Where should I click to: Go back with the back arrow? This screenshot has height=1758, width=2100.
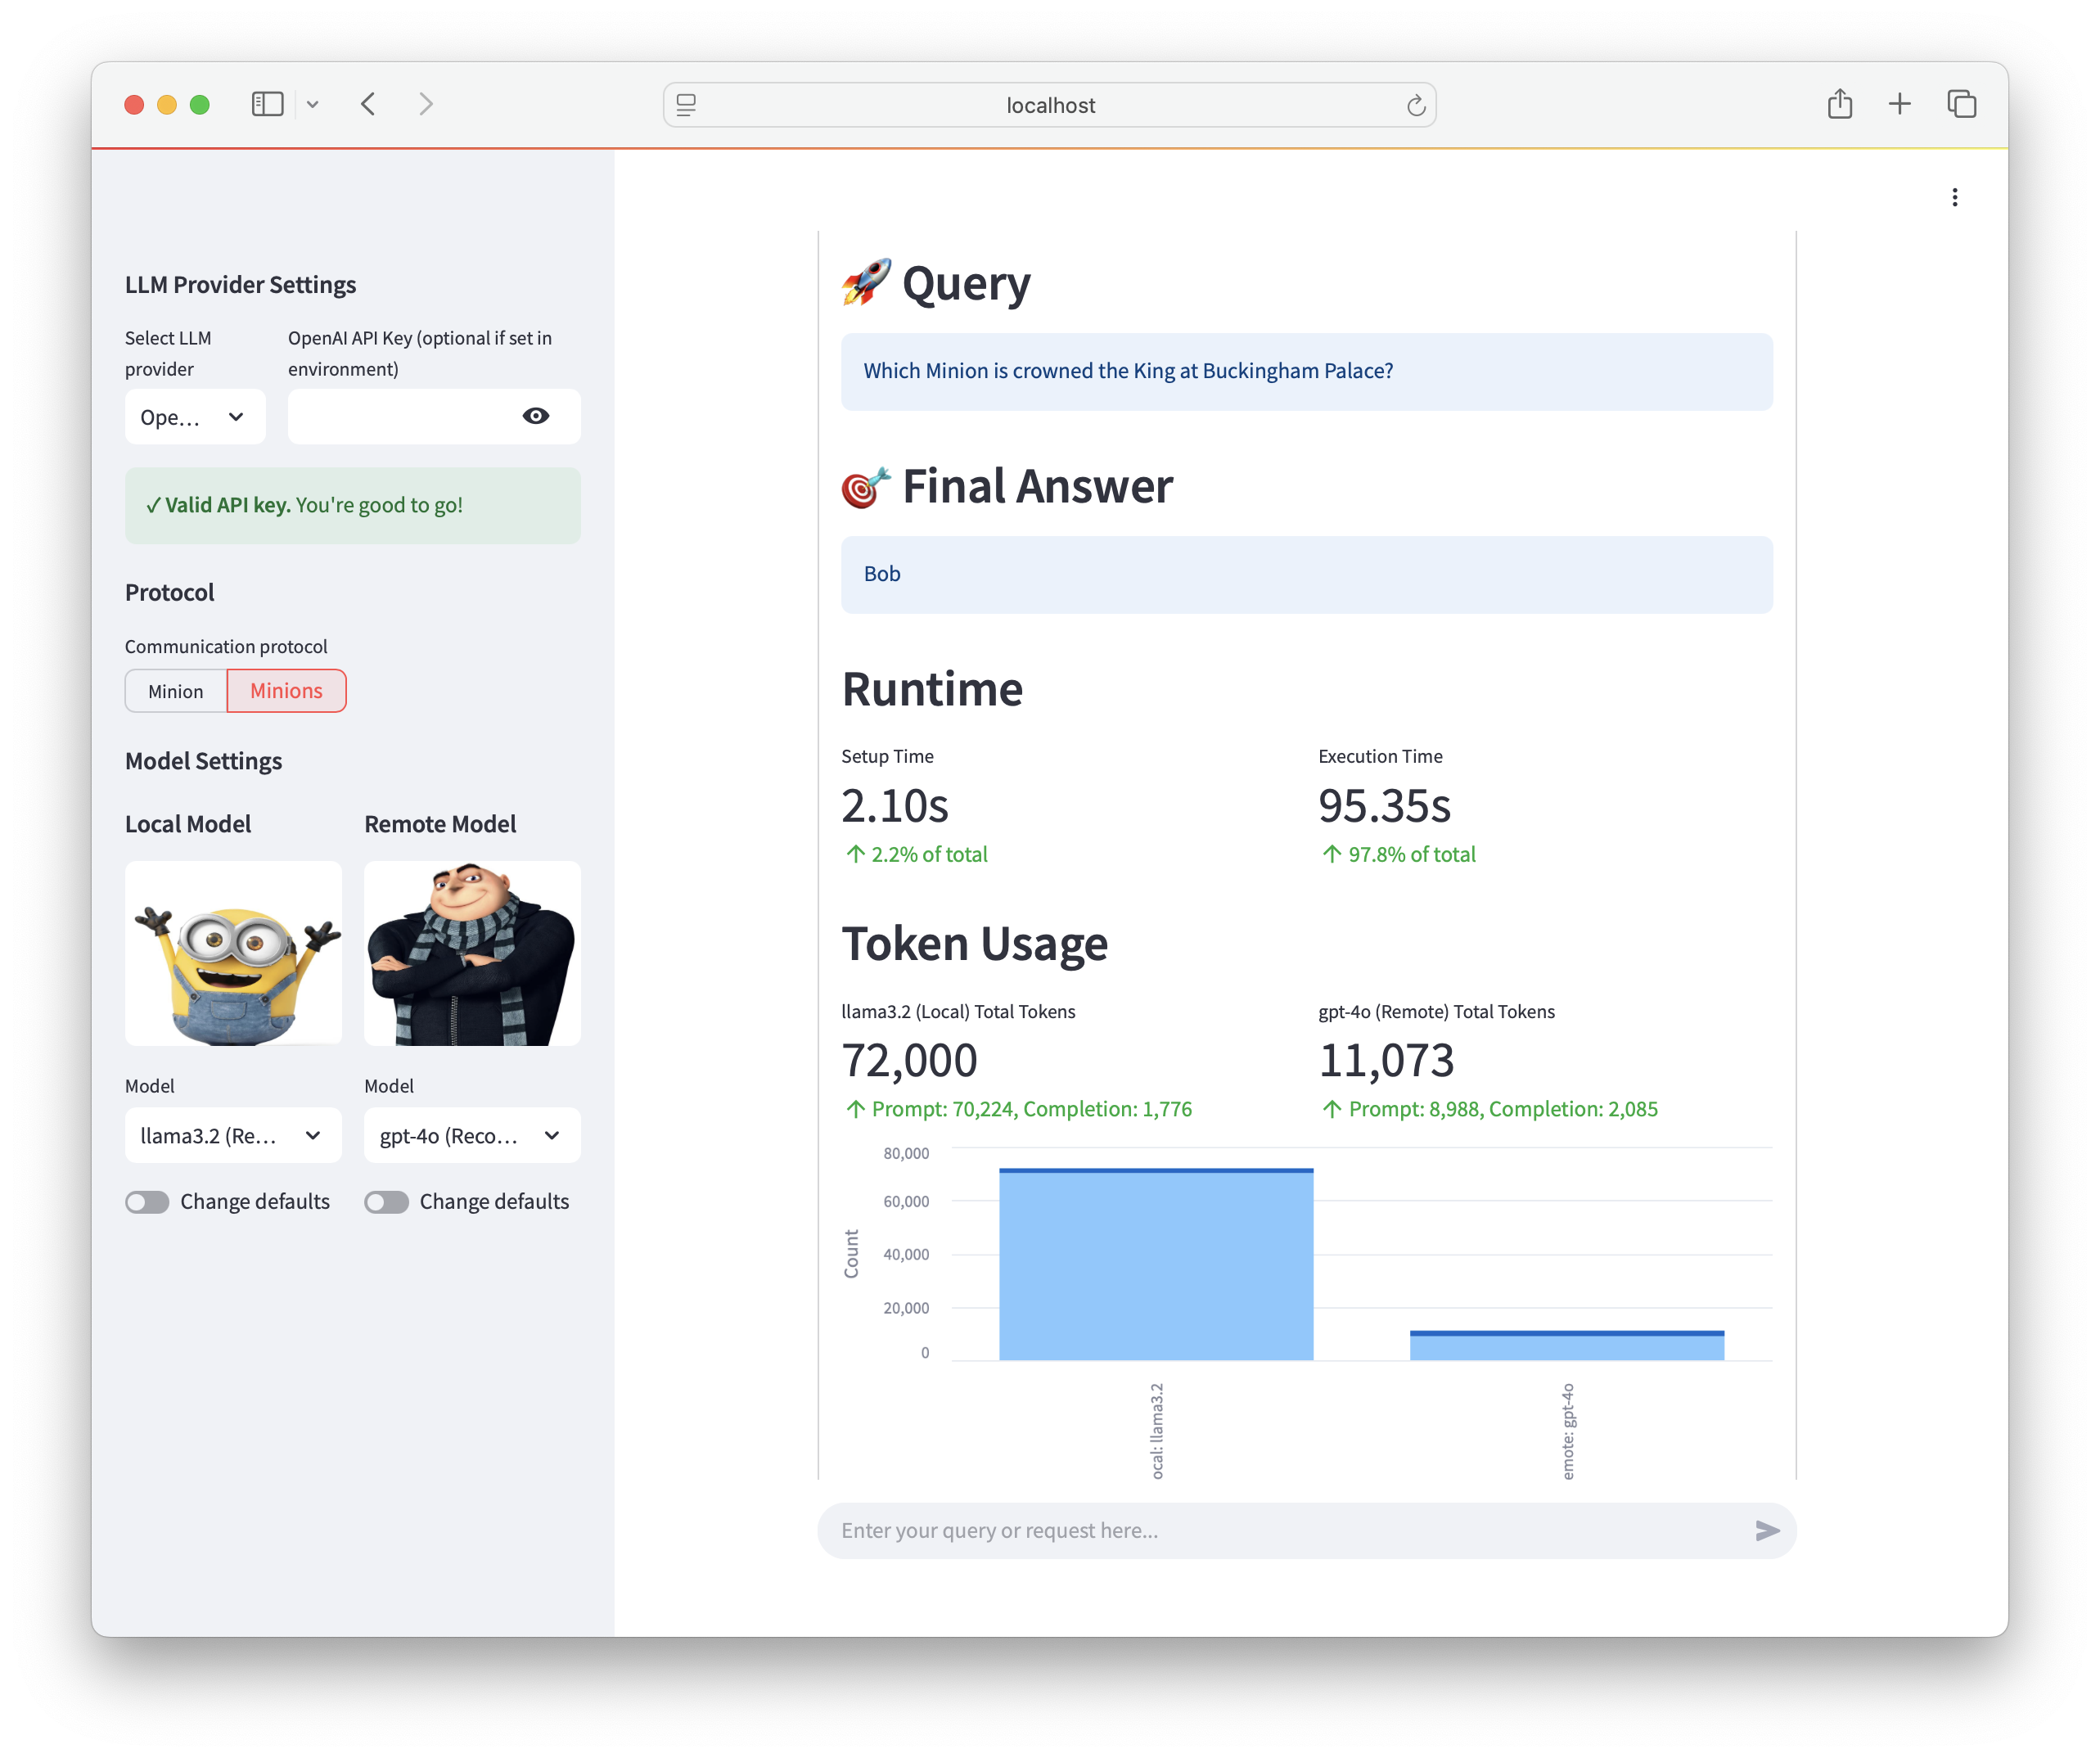point(368,104)
